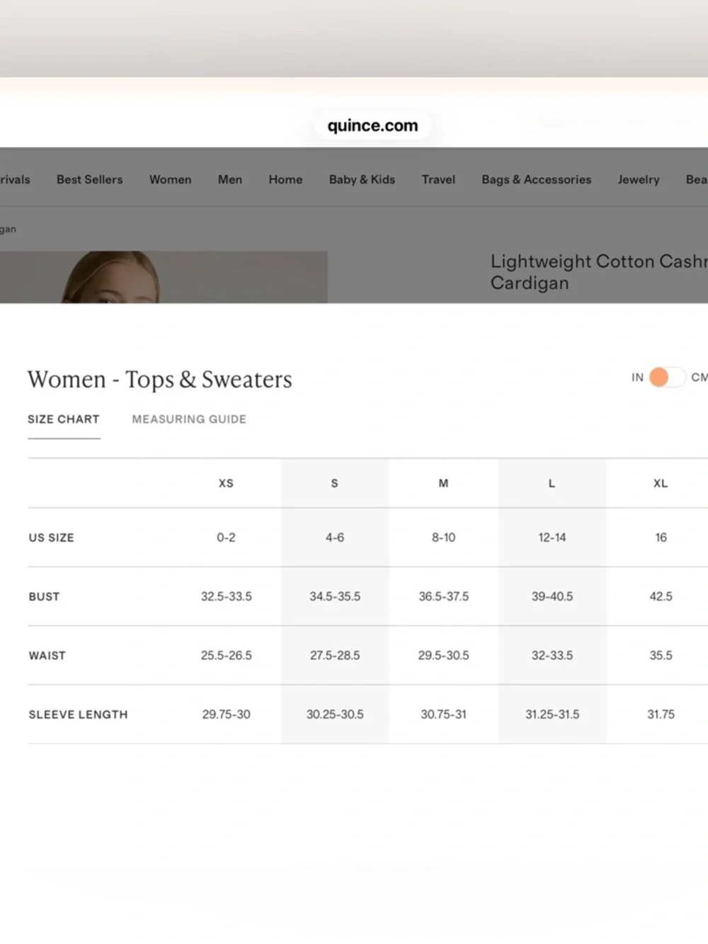Open the Travel category
Viewport: 708px width, 944px height.
438,180
